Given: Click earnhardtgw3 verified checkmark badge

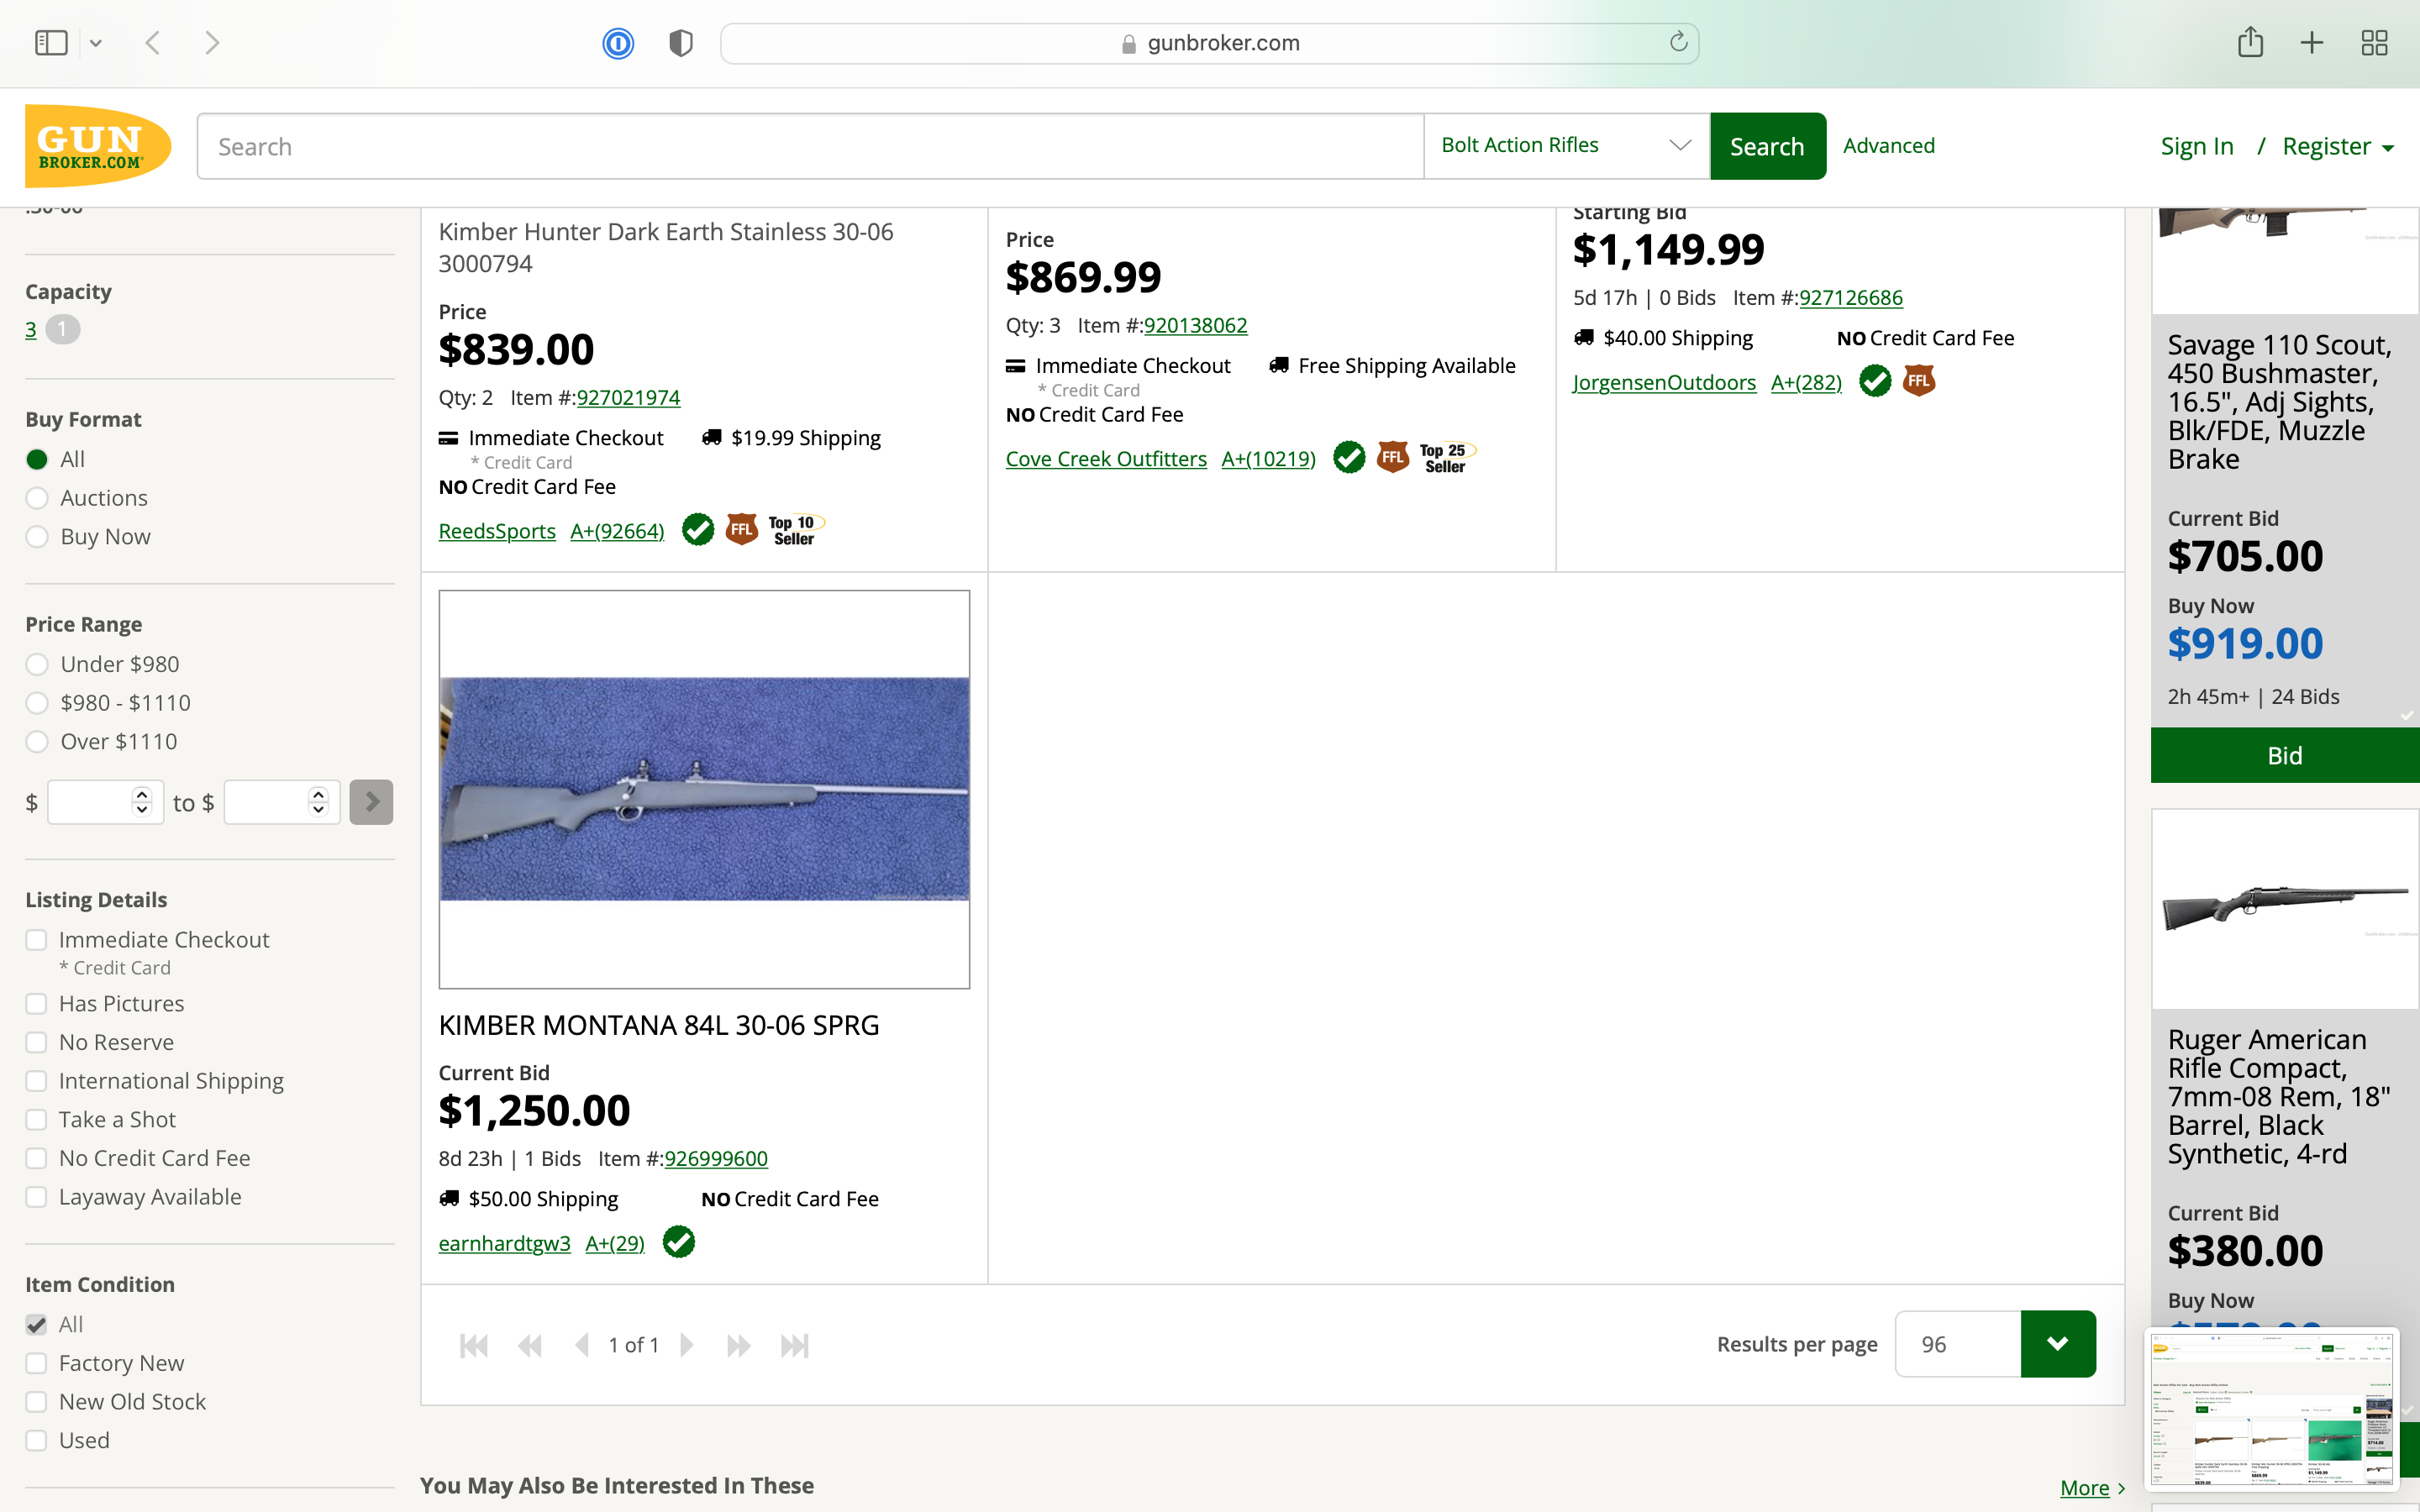Looking at the screenshot, I should pyautogui.click(x=679, y=1242).
